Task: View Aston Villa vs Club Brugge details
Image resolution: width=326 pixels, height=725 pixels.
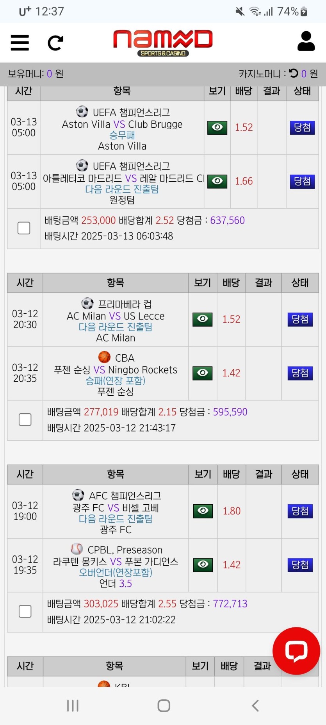Action: 217,127
